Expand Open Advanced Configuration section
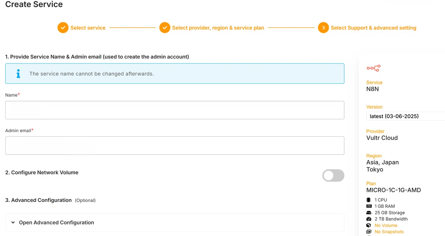The height and width of the screenshot is (236, 445). point(175,223)
